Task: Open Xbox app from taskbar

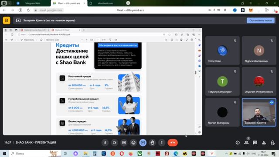Action: click(x=139, y=154)
